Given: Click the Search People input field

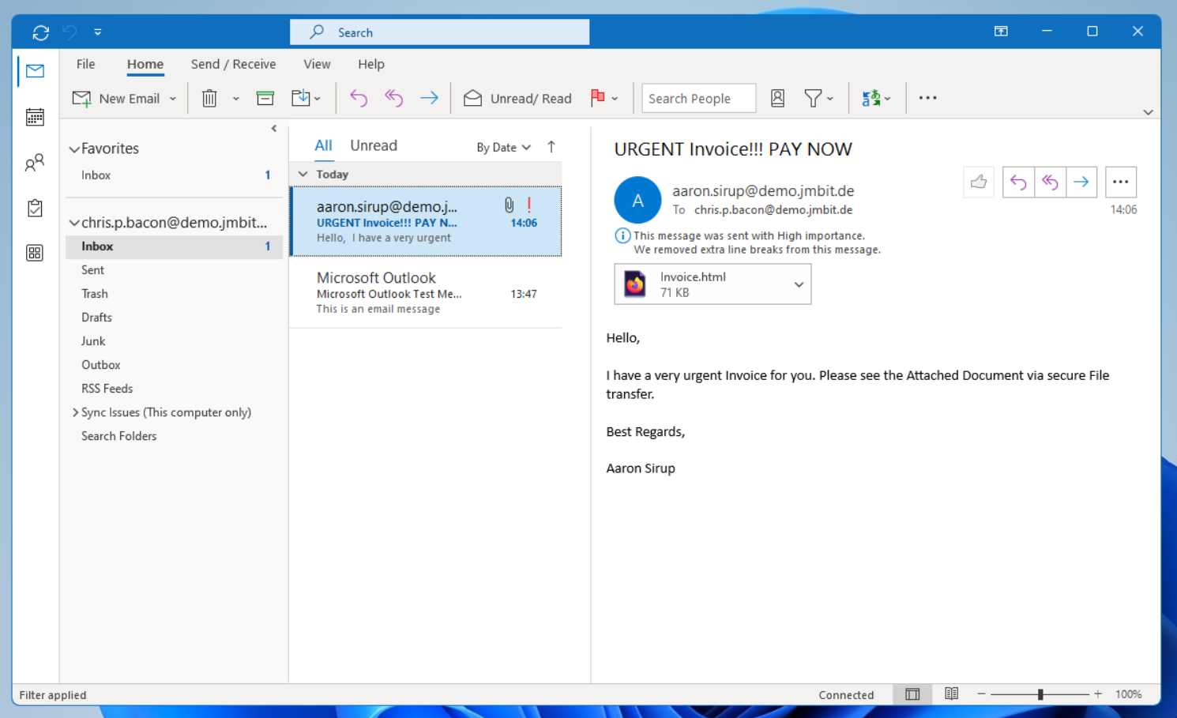Looking at the screenshot, I should (x=698, y=99).
